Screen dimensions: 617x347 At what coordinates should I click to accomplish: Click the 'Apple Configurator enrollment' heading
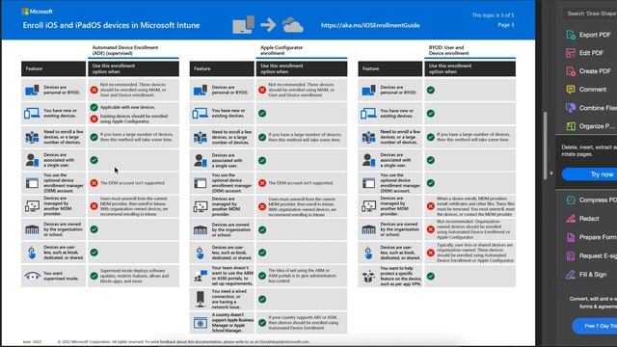coord(282,50)
